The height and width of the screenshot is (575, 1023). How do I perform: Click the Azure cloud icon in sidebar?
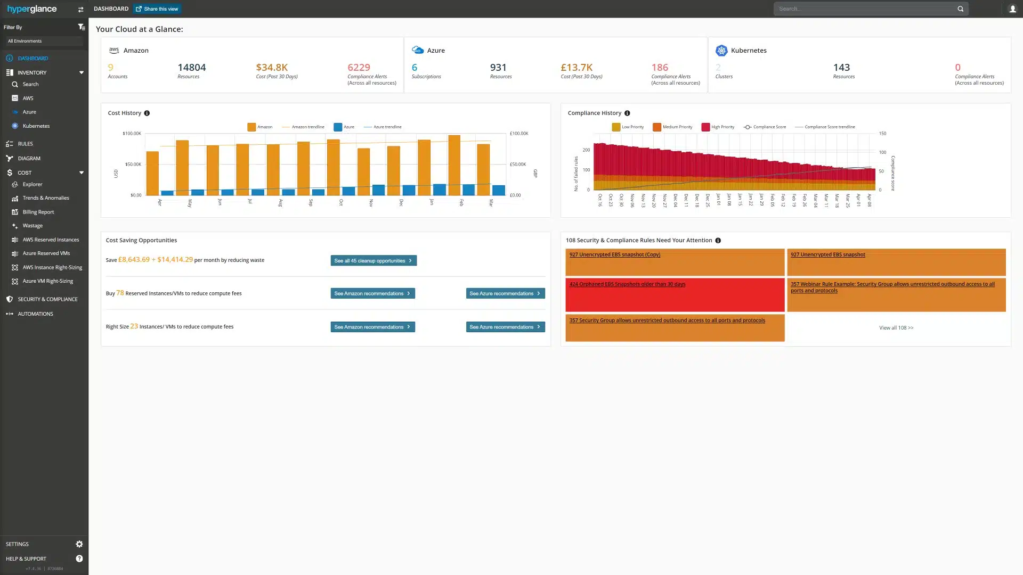click(15, 112)
